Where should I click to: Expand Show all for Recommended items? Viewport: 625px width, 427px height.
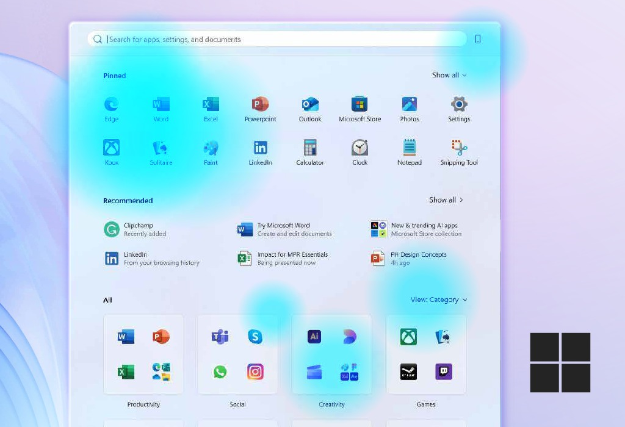click(446, 199)
